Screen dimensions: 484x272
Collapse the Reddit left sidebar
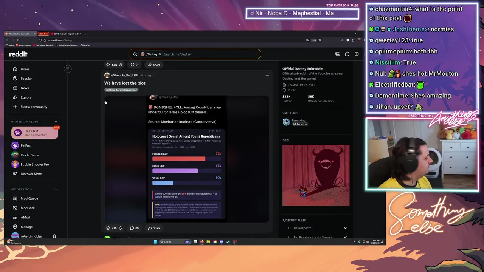tap(68, 69)
